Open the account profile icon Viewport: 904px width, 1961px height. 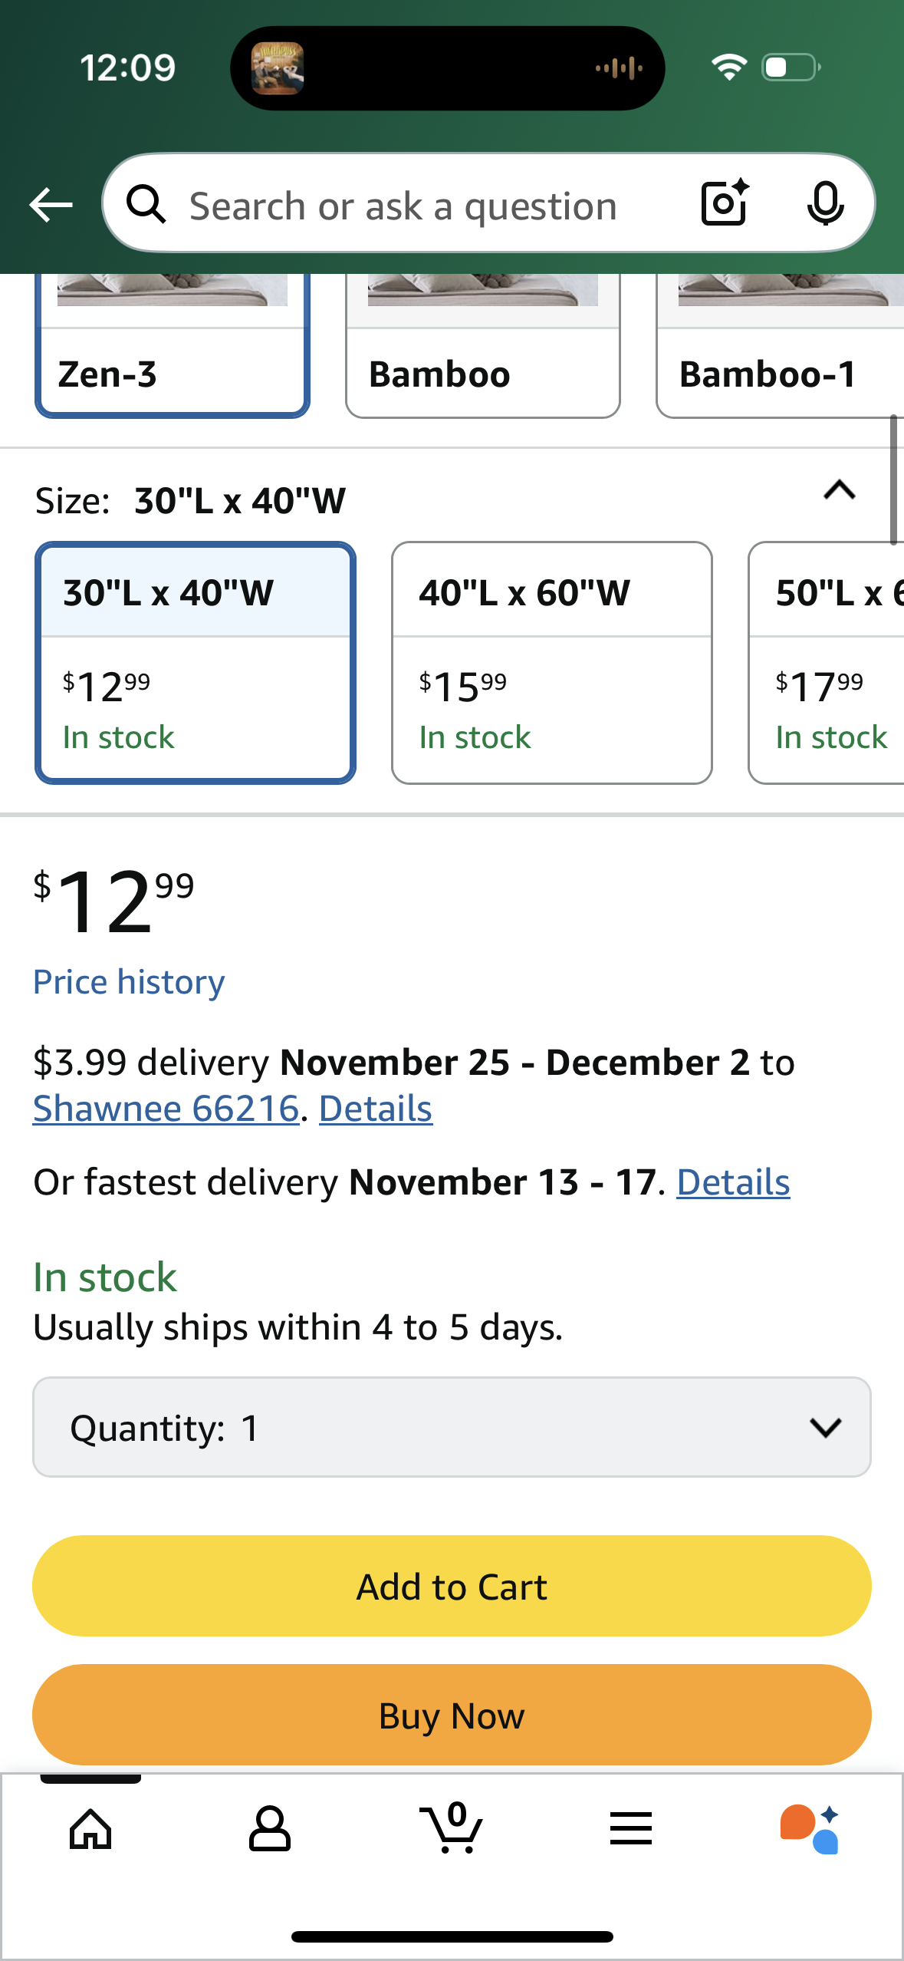tap(270, 1828)
